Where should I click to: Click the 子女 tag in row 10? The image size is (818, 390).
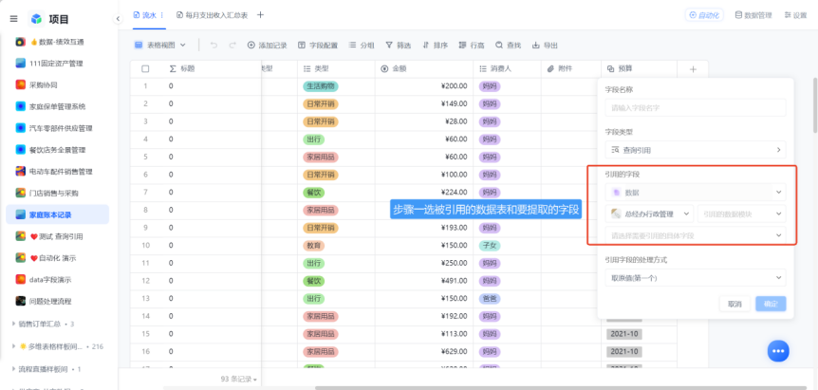[x=490, y=246]
